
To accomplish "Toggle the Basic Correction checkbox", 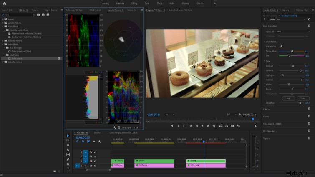I will [x=309, y=26].
